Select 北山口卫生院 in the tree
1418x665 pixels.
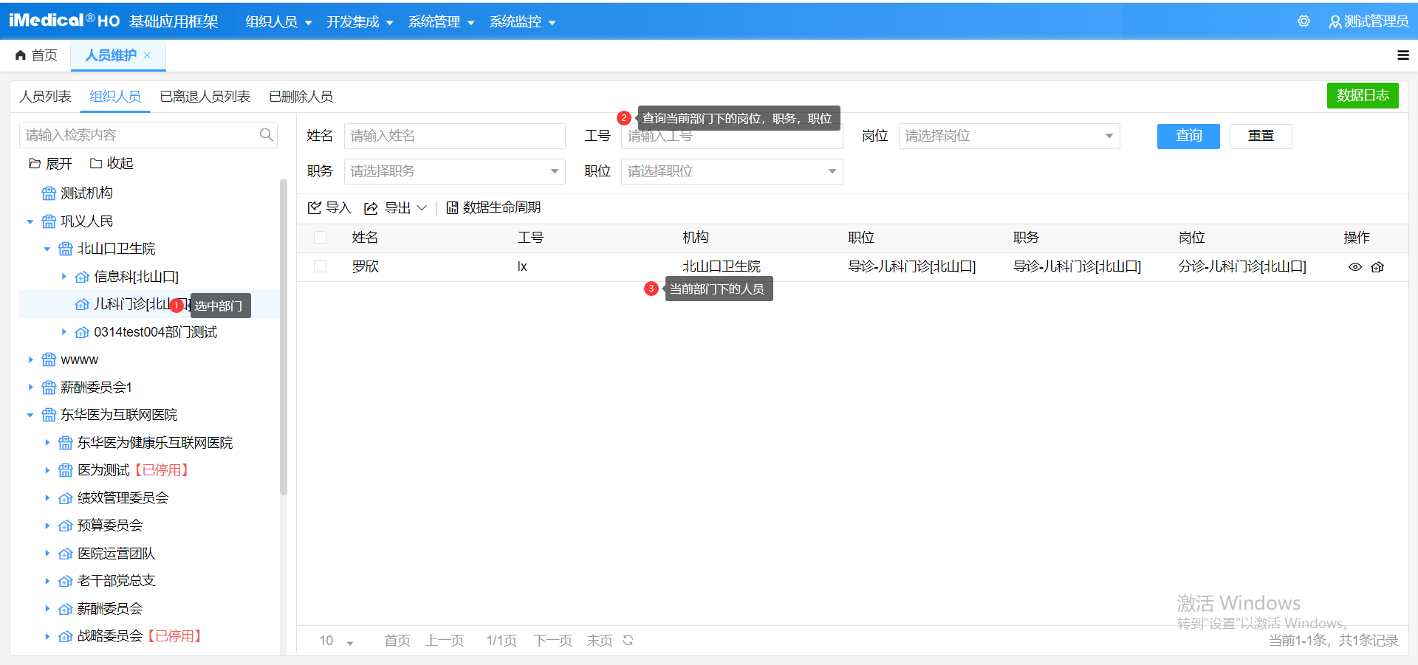tap(116, 249)
